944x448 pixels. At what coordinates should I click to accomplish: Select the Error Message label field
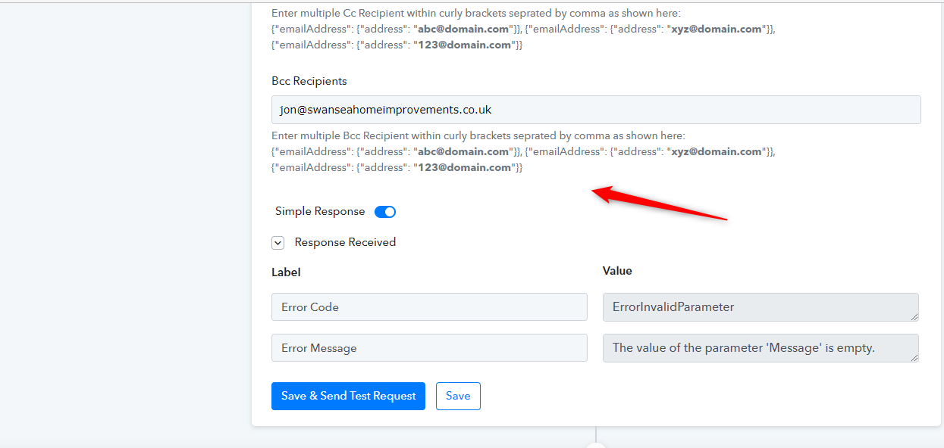point(429,348)
